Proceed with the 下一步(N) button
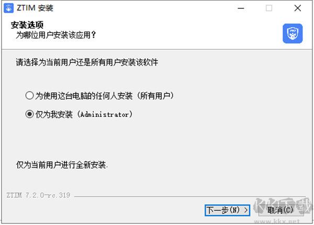This screenshot has width=314, height=225. tap(227, 210)
